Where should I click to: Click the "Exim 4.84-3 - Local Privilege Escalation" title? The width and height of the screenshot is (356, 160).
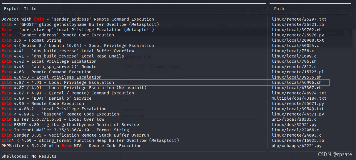(51, 77)
